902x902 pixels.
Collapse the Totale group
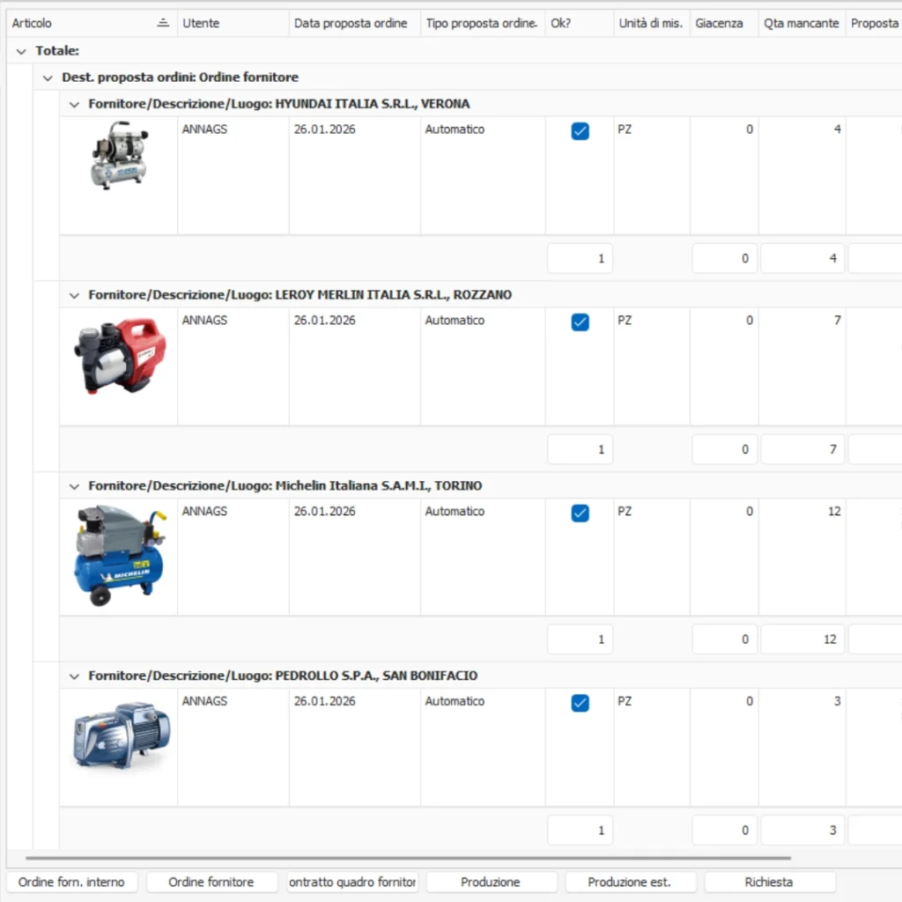[20, 50]
